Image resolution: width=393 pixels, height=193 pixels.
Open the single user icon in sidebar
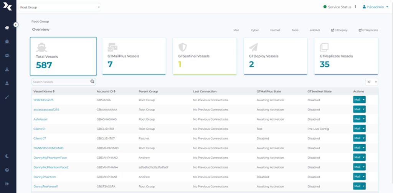pos(7,83)
